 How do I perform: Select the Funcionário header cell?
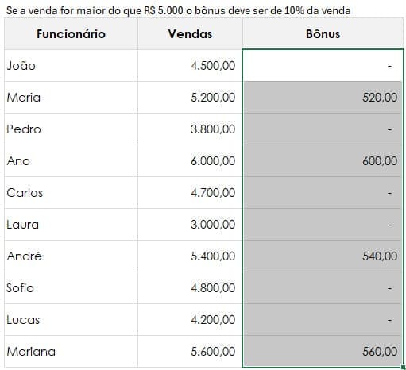[71, 34]
